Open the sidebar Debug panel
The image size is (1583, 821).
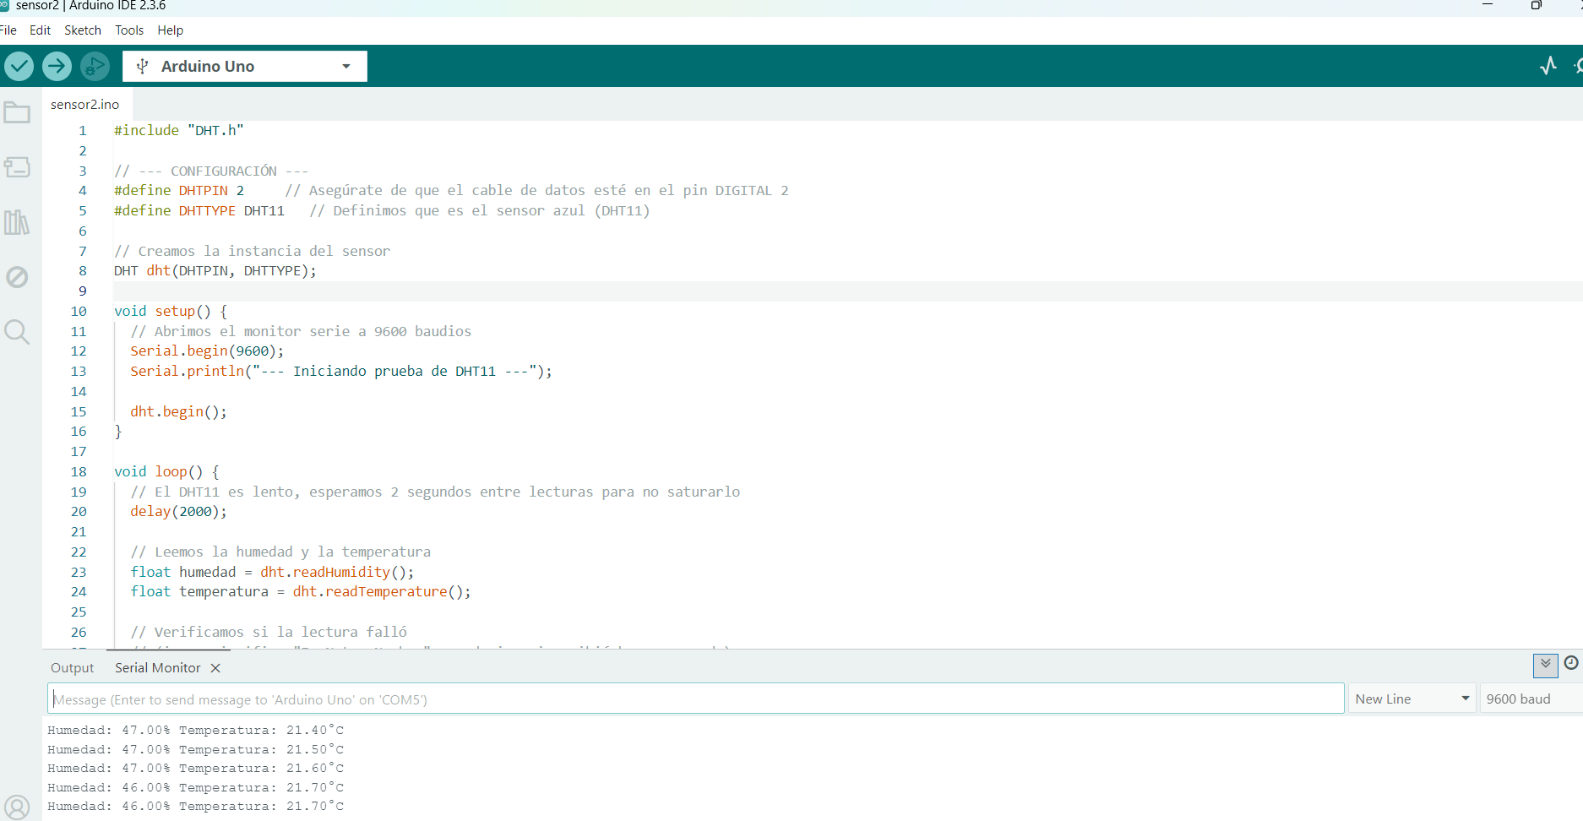pos(17,277)
